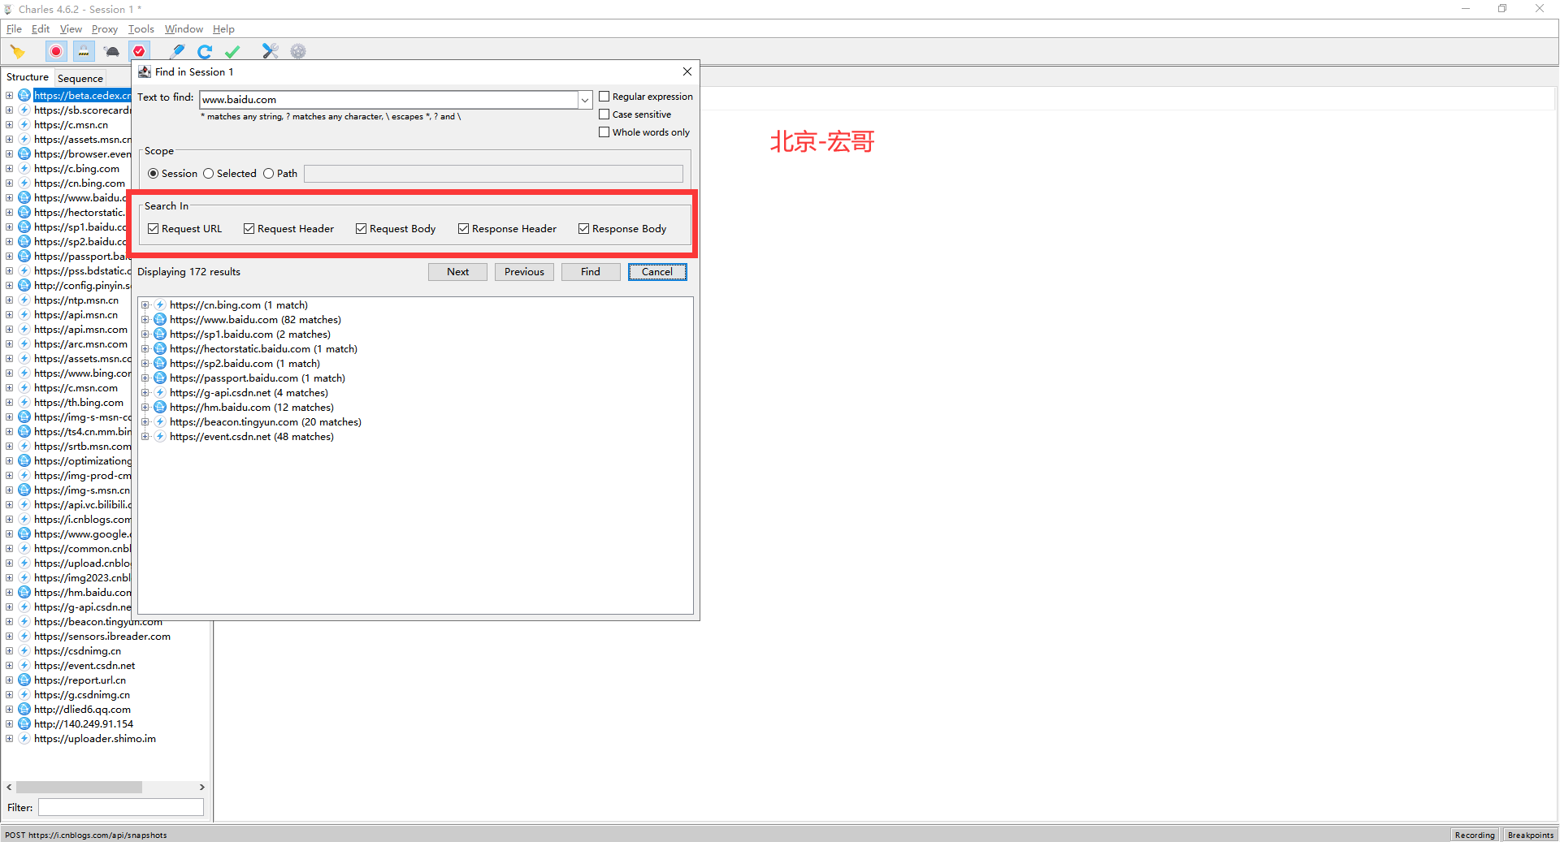The image size is (1560, 842).
Task: Click right arrow of Structure horizontal scrollbar
Action: point(201,788)
